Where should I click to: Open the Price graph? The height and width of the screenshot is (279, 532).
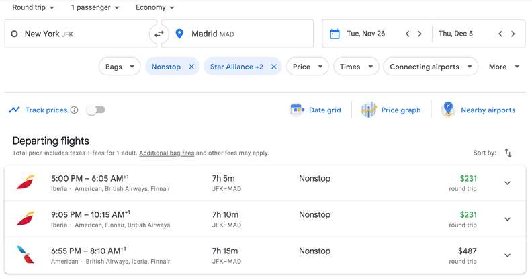[391, 110]
